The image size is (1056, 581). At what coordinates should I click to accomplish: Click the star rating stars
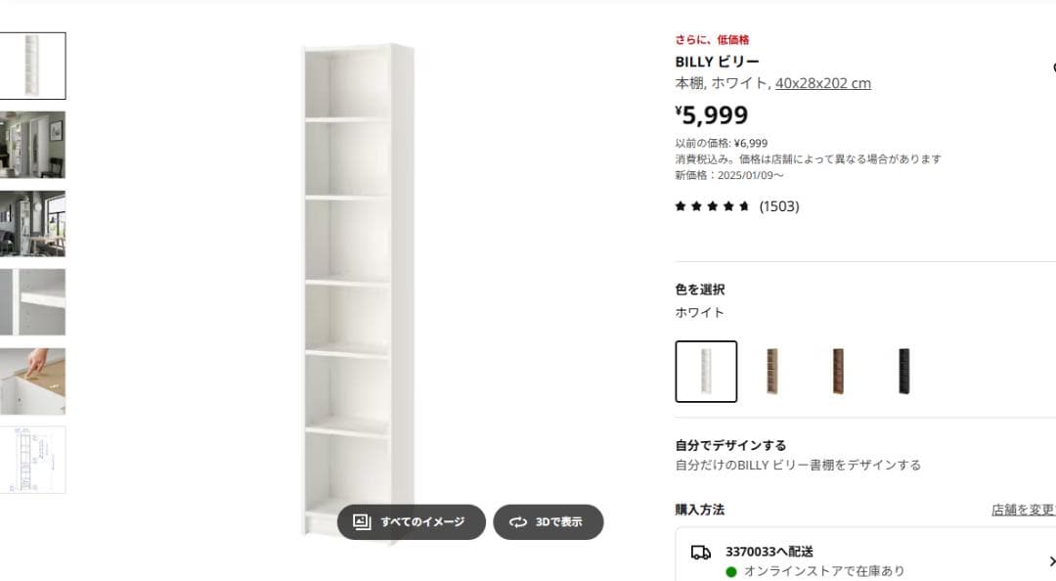711,206
